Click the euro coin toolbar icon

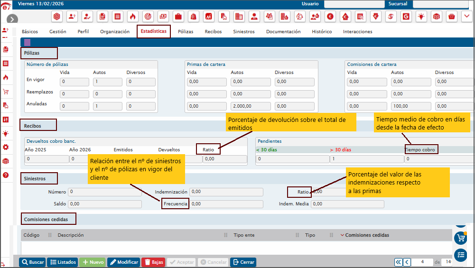(330, 17)
